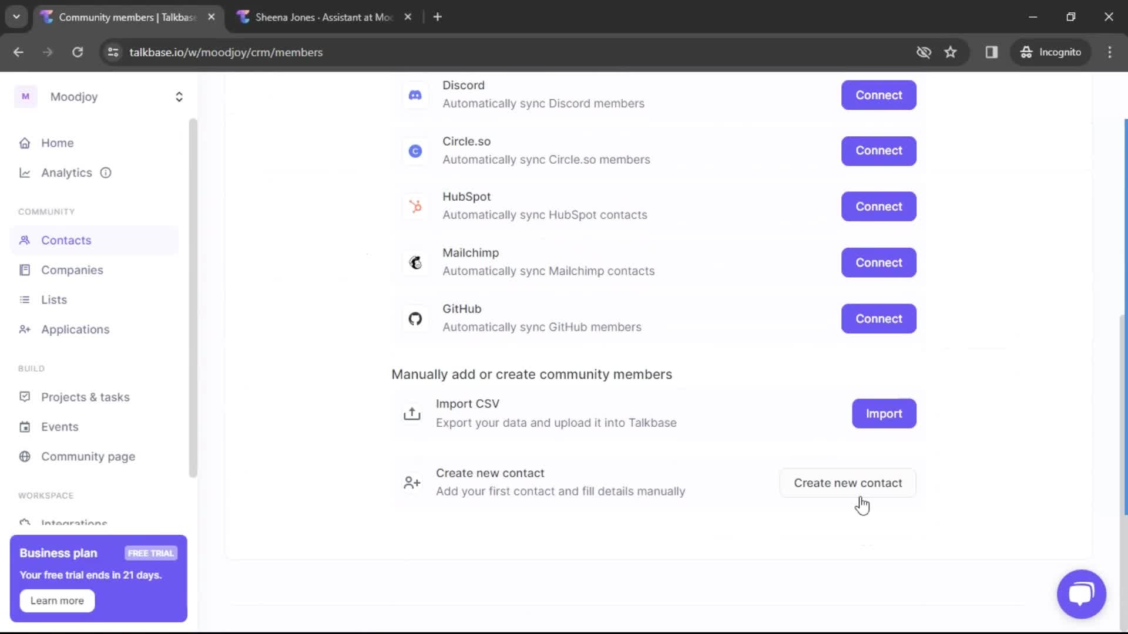Click the Mailchimp logo icon
This screenshot has height=634, width=1128.
(x=415, y=262)
